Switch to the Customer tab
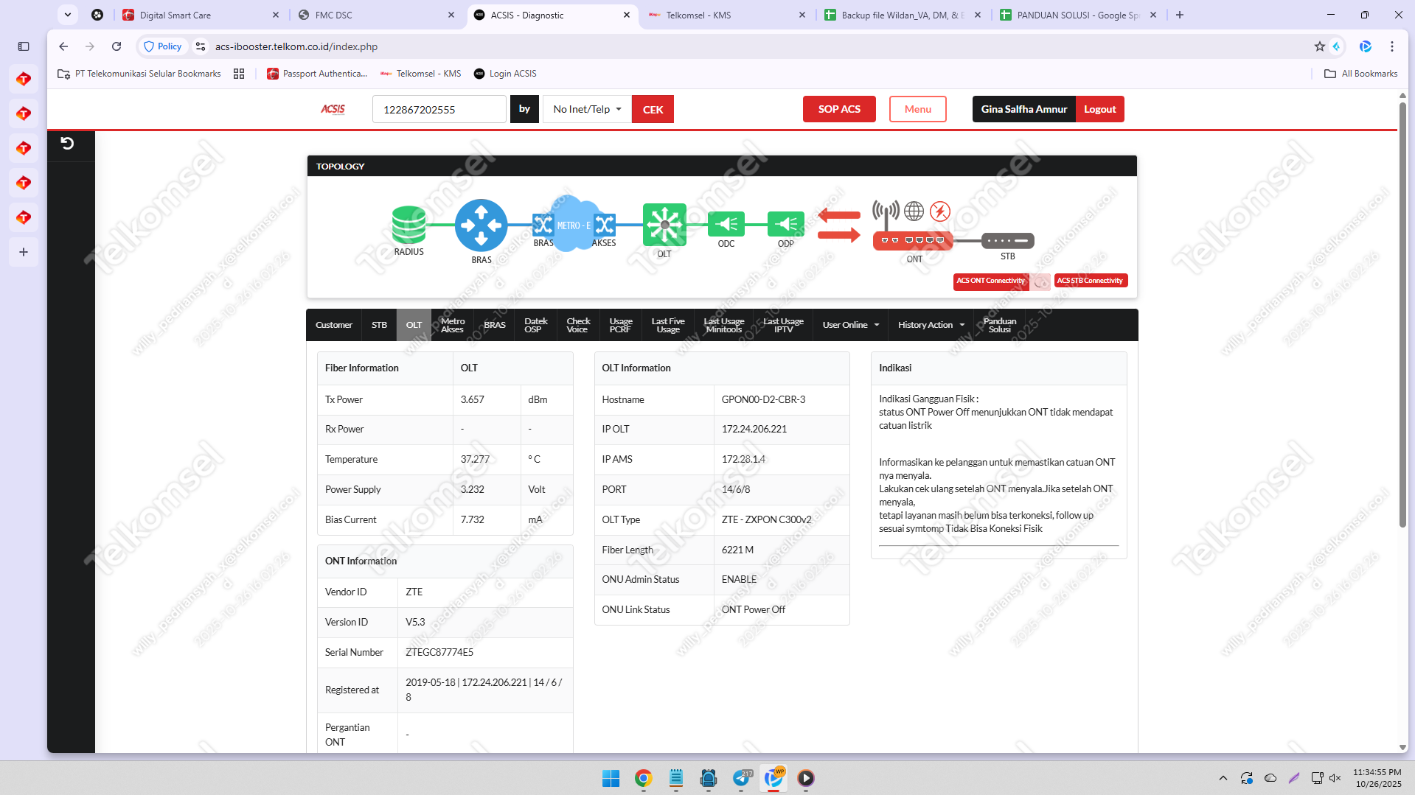Viewport: 1415px width, 795px height. click(334, 325)
